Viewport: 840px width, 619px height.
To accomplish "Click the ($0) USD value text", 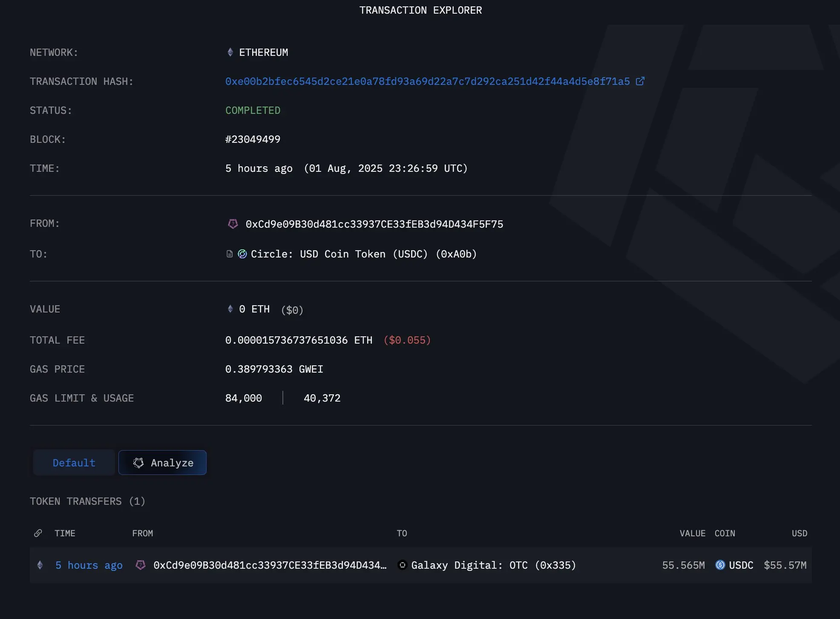I will [x=292, y=310].
